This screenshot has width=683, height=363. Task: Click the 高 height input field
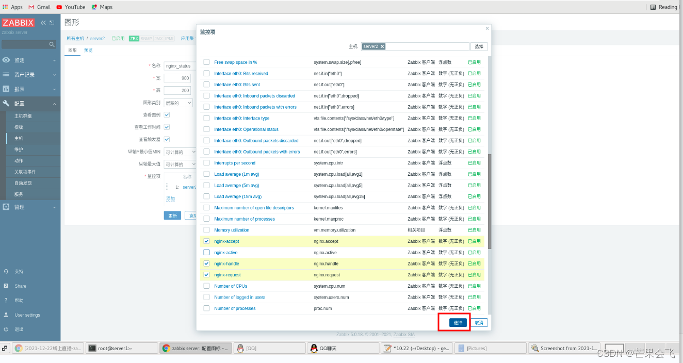[177, 90]
